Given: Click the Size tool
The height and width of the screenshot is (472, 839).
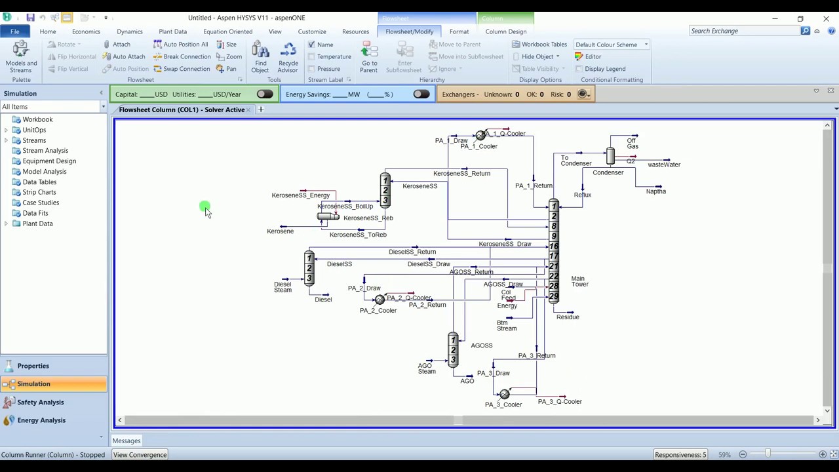Looking at the screenshot, I should coord(226,44).
